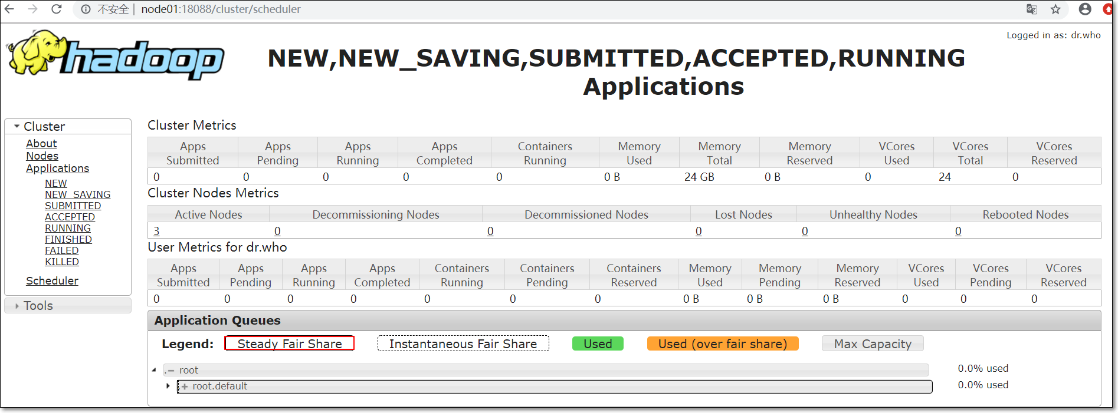Viewport: 1118px width, 413px height.
Task: Show FINISHED applications from sidebar
Action: click(x=68, y=239)
